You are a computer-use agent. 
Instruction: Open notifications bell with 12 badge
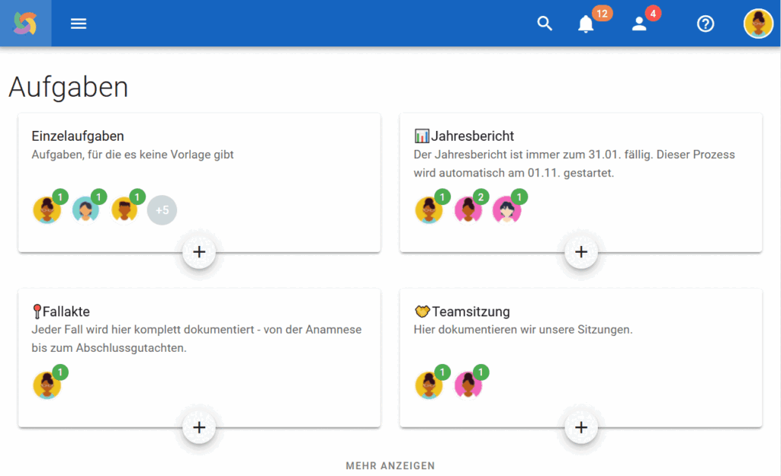[x=586, y=24]
